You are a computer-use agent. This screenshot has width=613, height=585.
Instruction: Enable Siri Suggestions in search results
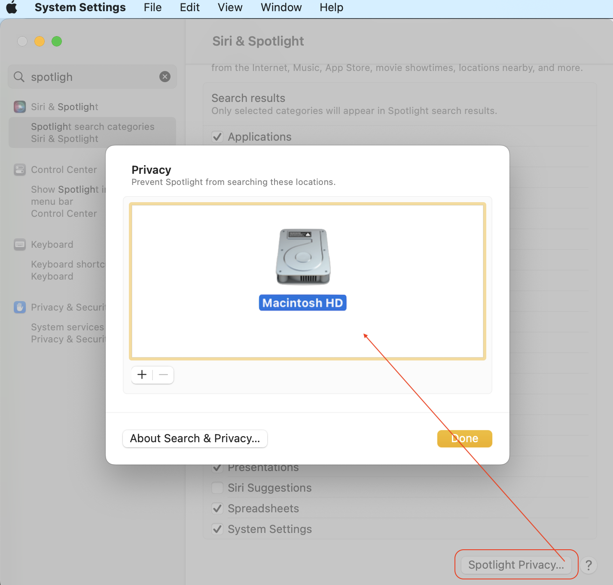click(x=217, y=487)
